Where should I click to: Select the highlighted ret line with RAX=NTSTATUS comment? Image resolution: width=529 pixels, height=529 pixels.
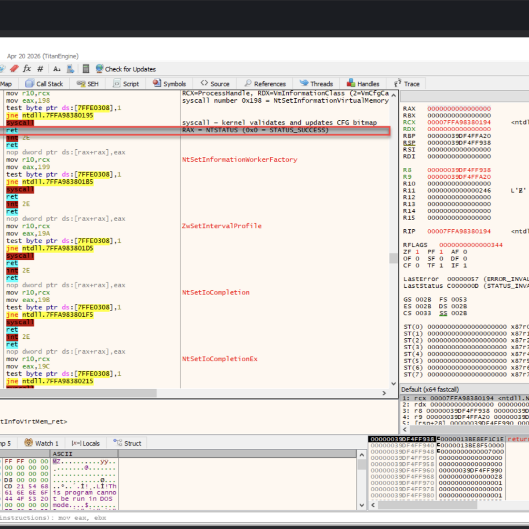(195, 130)
